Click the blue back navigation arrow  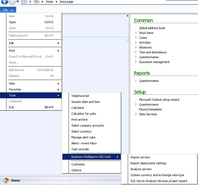pyautogui.click(x=4, y=2)
